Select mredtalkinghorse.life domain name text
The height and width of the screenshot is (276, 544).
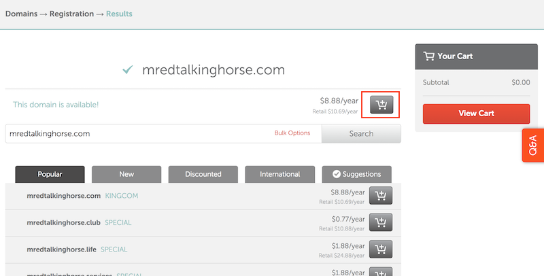click(x=61, y=249)
